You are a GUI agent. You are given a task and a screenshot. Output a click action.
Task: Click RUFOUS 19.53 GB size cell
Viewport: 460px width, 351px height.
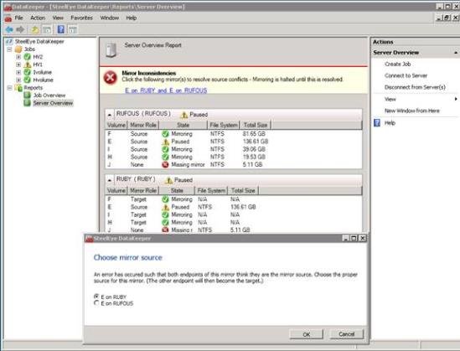254,157
